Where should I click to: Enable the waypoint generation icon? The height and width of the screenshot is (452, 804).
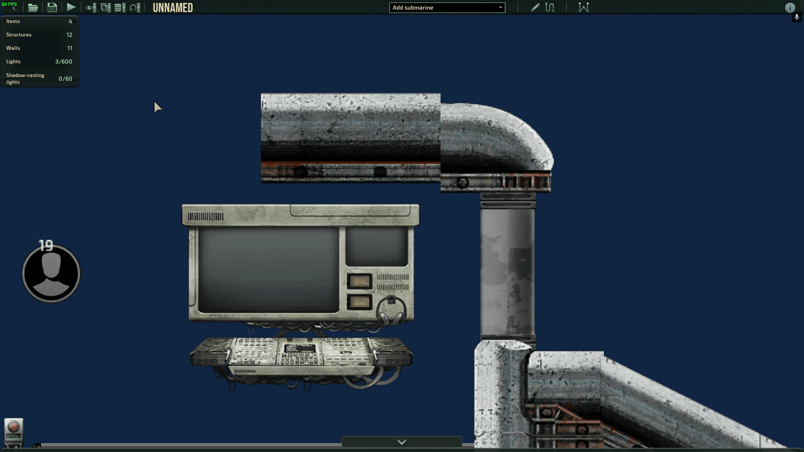[x=583, y=8]
